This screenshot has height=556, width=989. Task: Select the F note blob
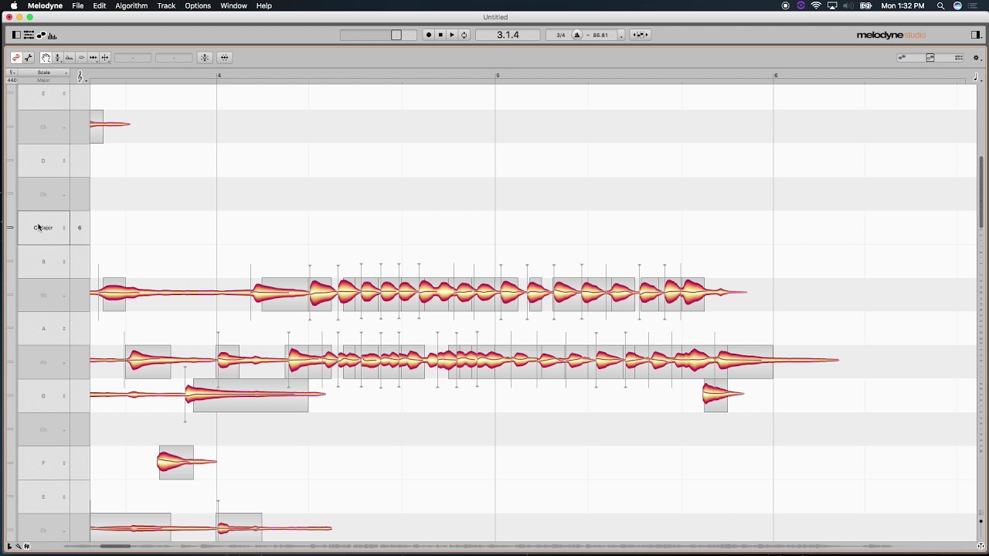(176, 463)
